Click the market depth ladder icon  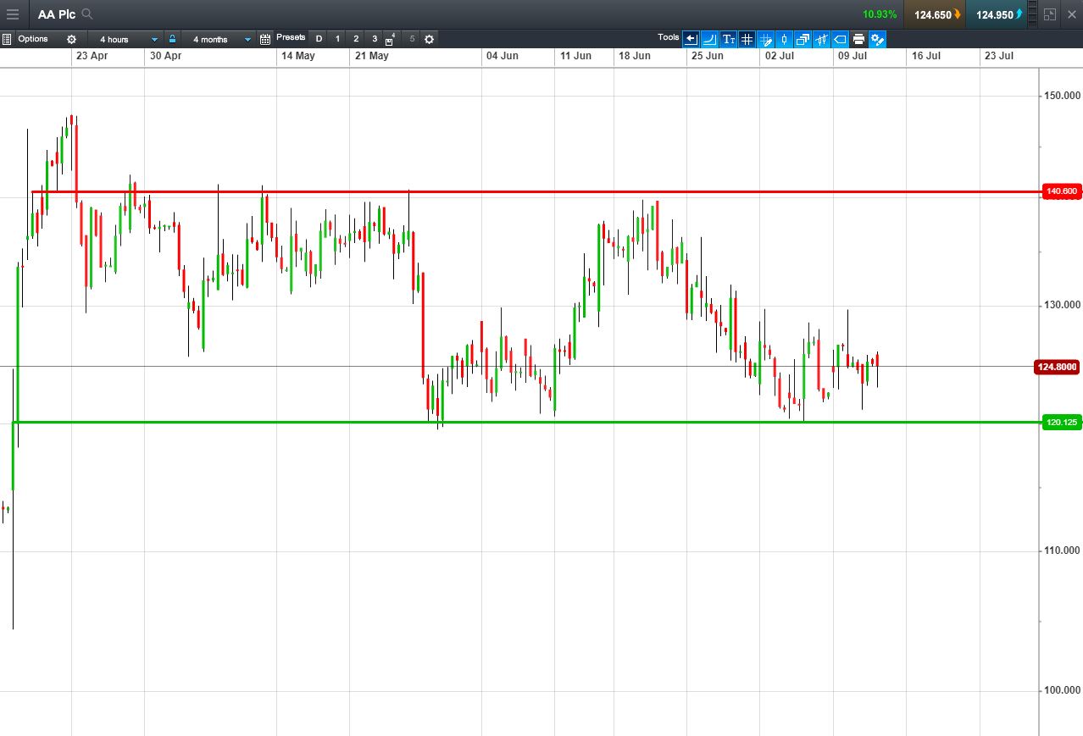coord(1033,14)
